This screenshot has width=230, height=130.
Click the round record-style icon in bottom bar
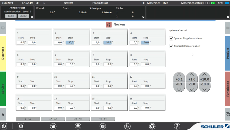[78, 126]
